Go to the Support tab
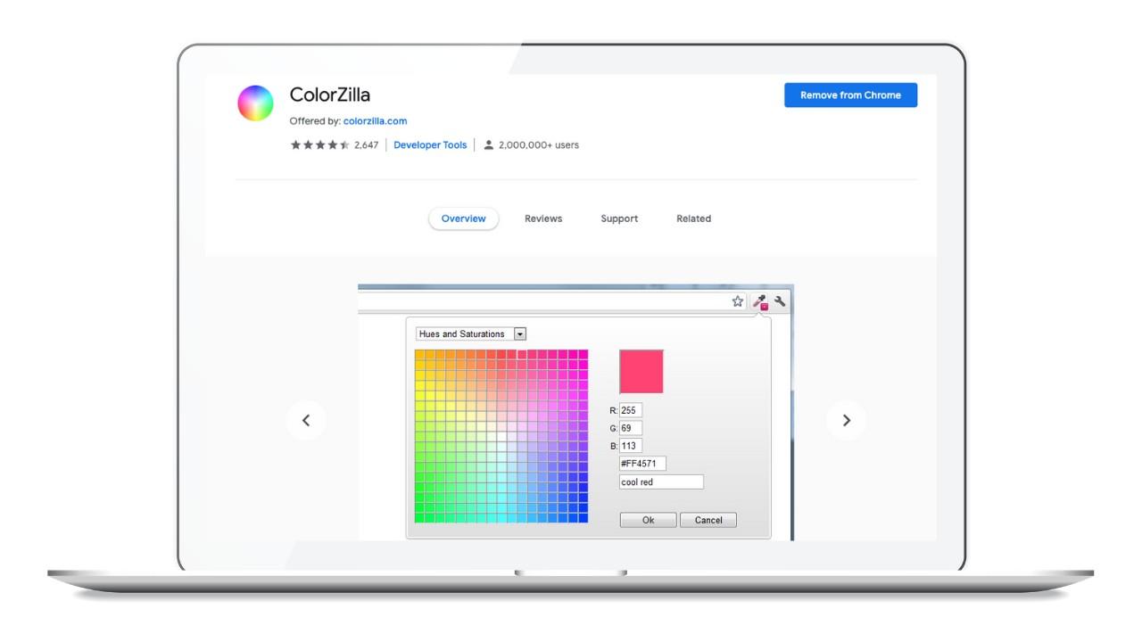 [619, 218]
